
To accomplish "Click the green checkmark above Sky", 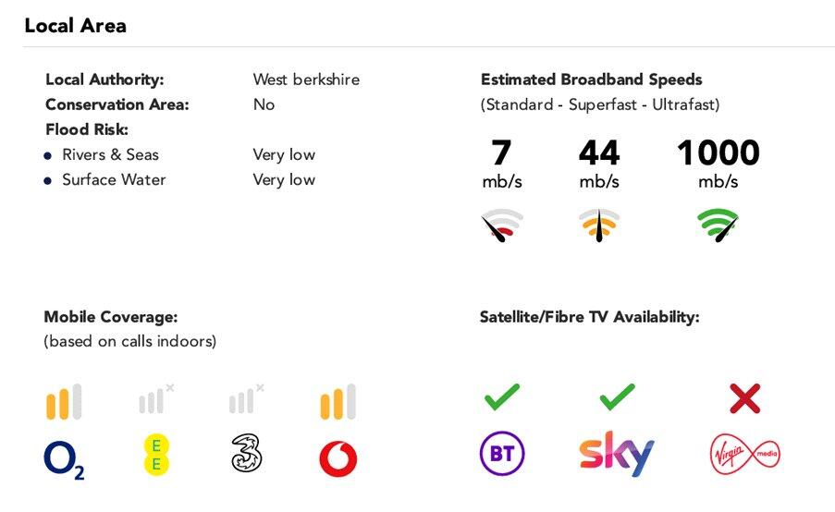I will pyautogui.click(x=617, y=397).
